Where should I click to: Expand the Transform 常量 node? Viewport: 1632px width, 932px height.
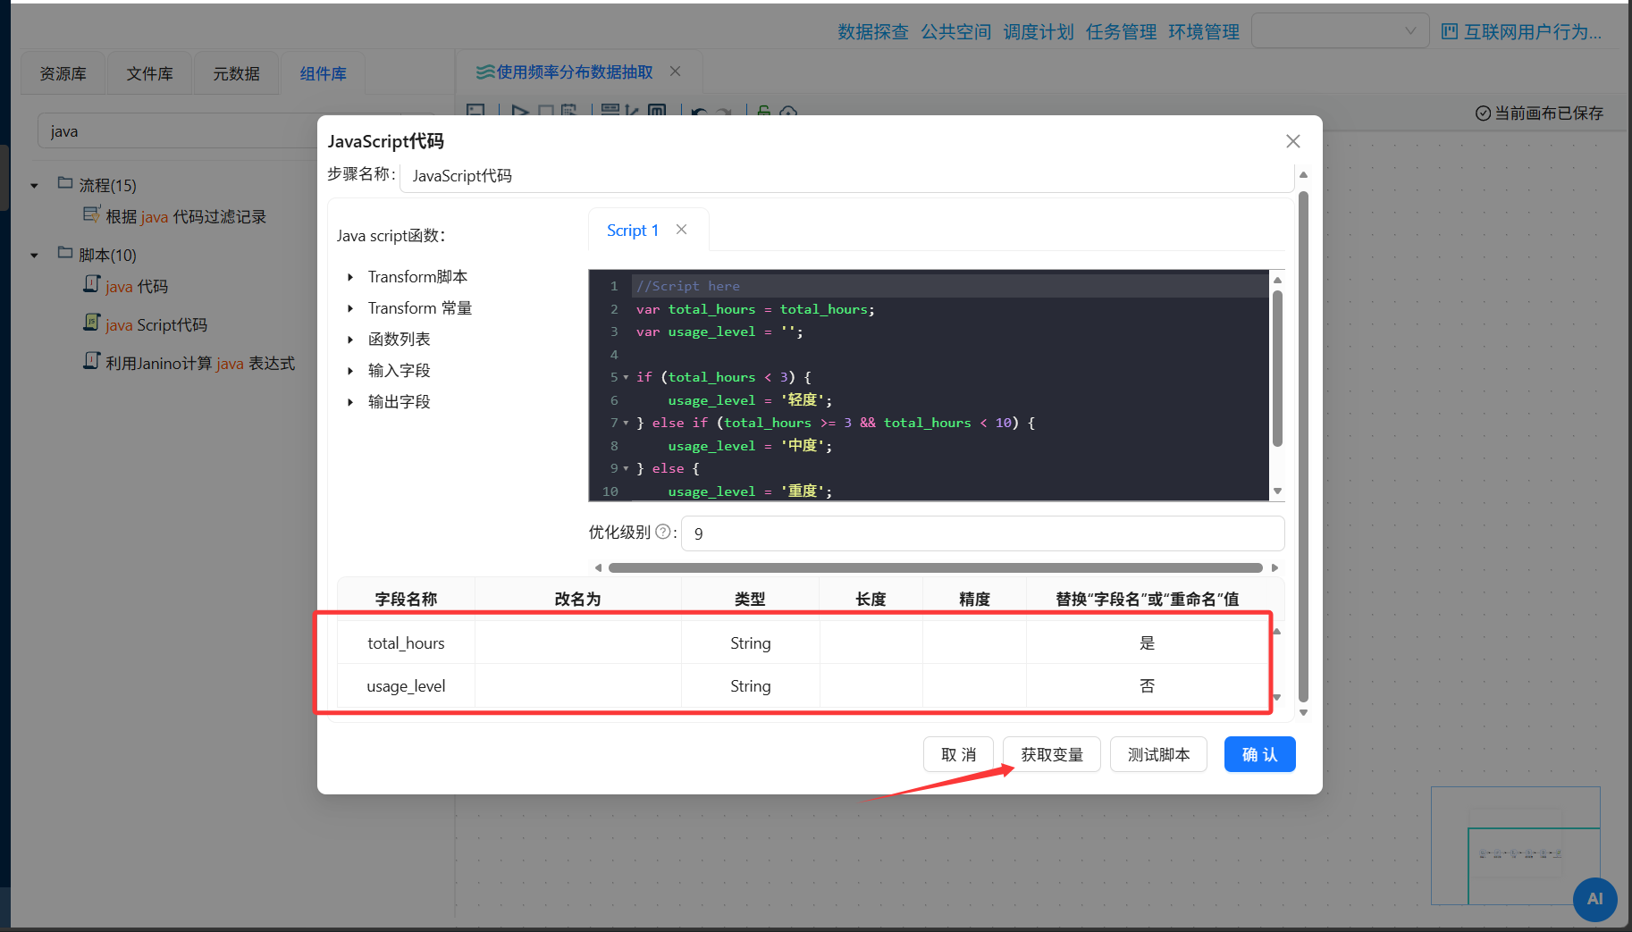point(350,308)
